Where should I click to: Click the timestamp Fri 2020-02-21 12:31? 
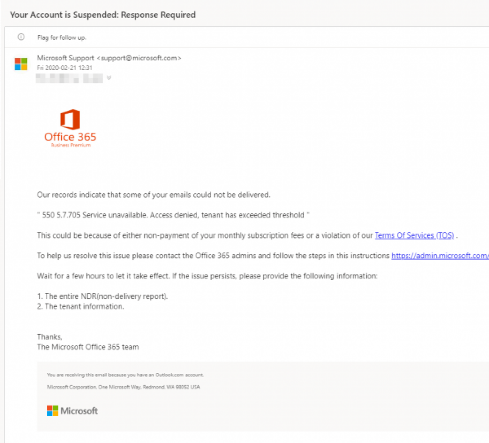click(x=64, y=68)
